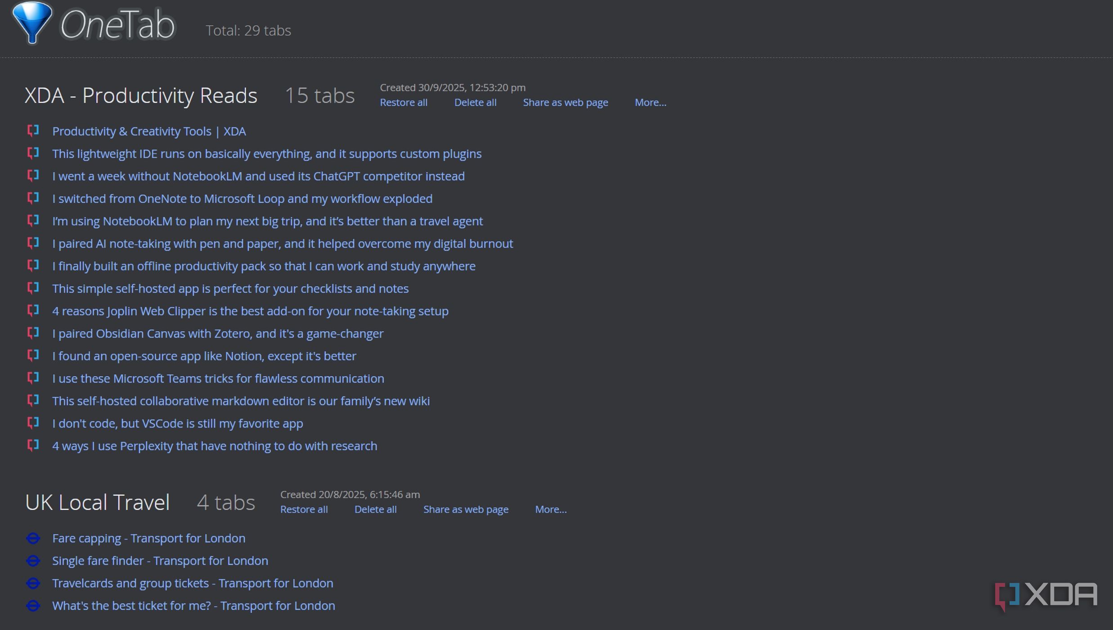The image size is (1113, 630).
Task: Restore all tabs in XDA Productivity Reads
Action: [404, 102]
